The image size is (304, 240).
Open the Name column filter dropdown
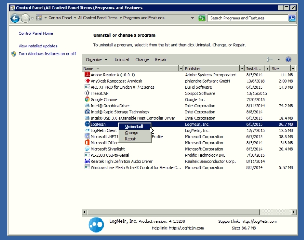coord(181,69)
